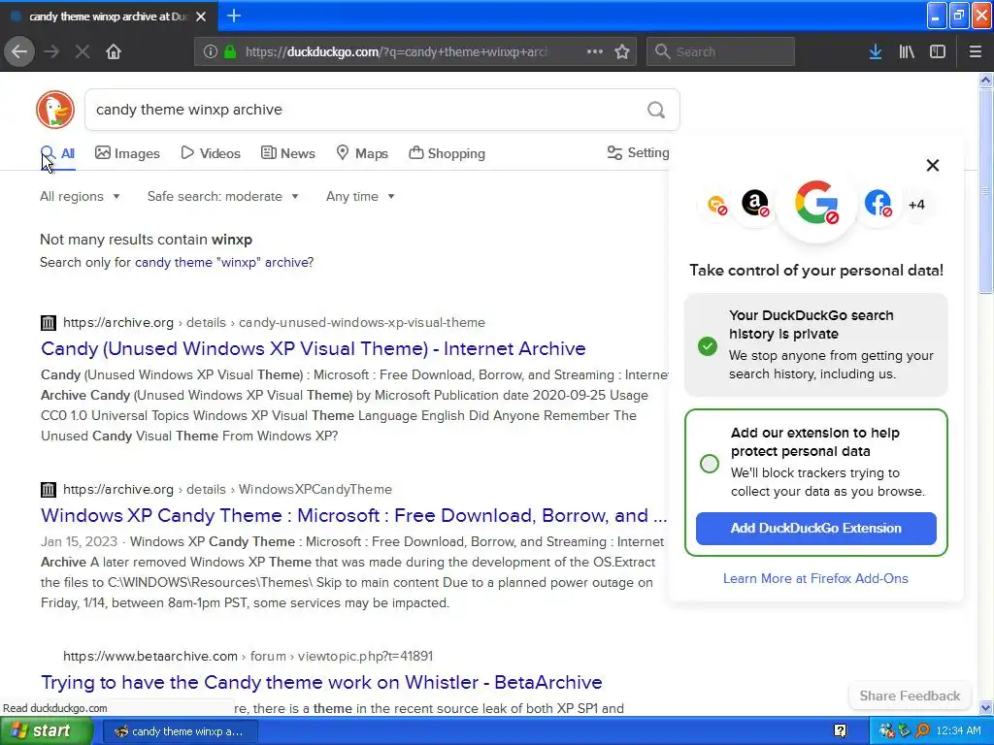Toggle the sidebar view icon
This screenshot has height=745, width=994.
coord(938,52)
